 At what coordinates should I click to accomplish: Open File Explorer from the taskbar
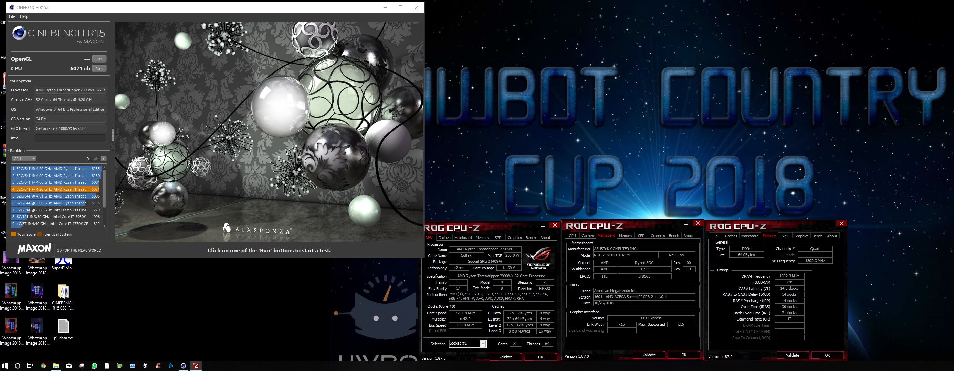[x=56, y=366]
